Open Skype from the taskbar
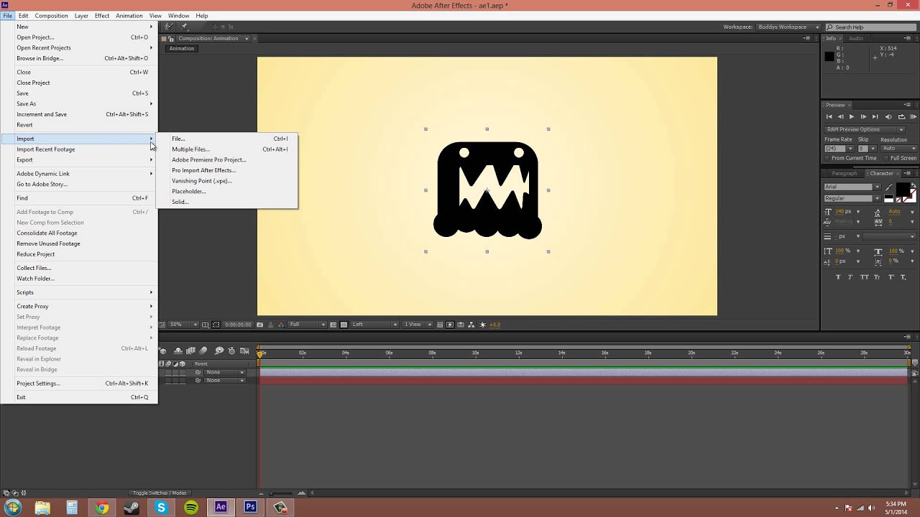This screenshot has width=920, height=517. coord(161,508)
